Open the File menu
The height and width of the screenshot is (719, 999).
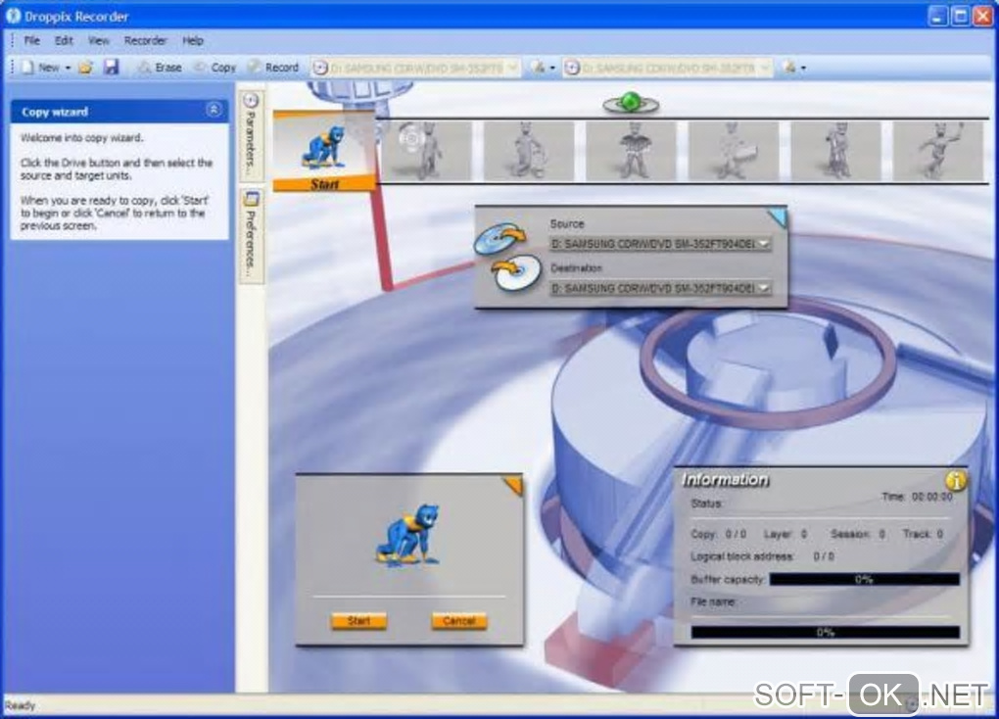pos(32,41)
